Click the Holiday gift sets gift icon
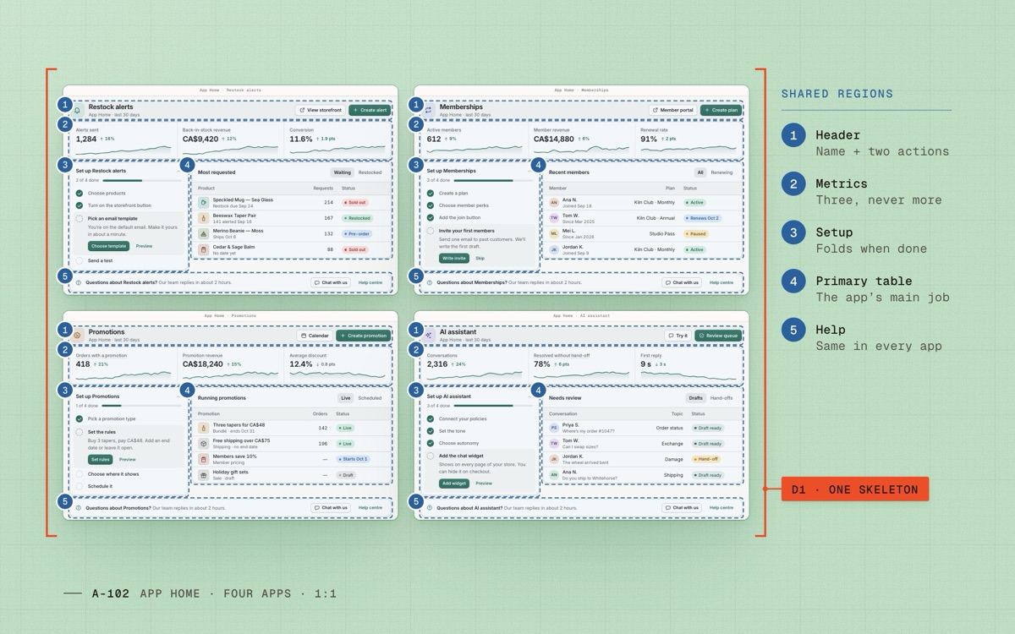The width and height of the screenshot is (1015, 634). coord(204,475)
